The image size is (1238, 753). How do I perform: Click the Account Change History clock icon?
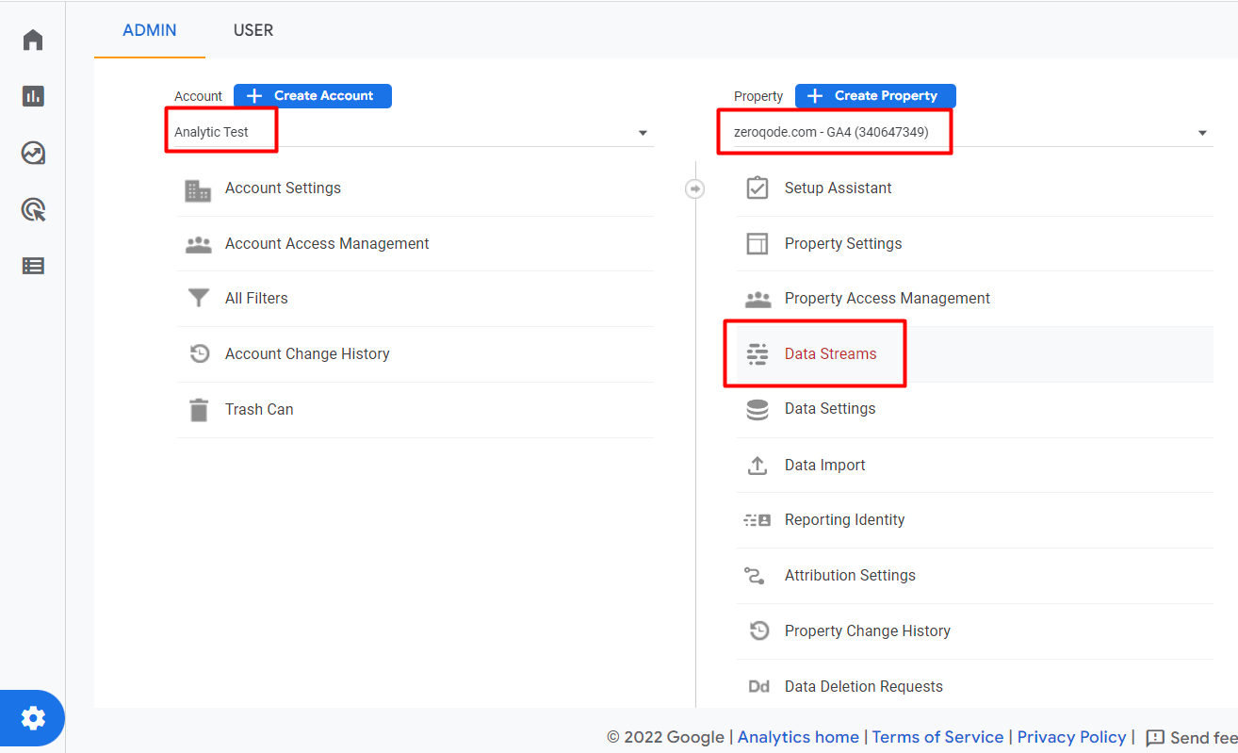coord(199,354)
